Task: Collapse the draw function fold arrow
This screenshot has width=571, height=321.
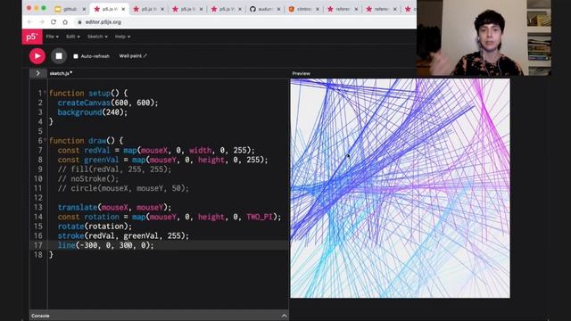Action: pos(46,139)
